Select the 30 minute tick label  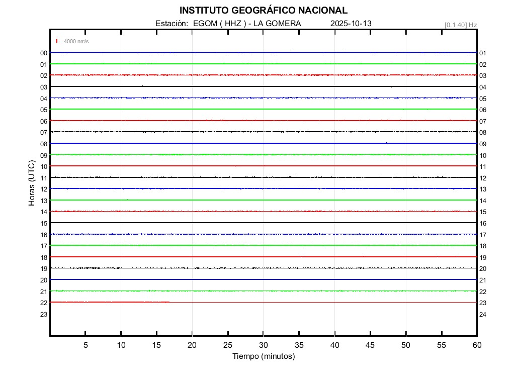(263, 345)
